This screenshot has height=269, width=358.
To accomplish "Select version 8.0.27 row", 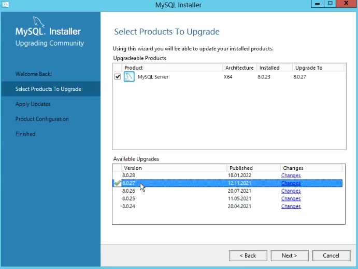I will coord(227,183).
